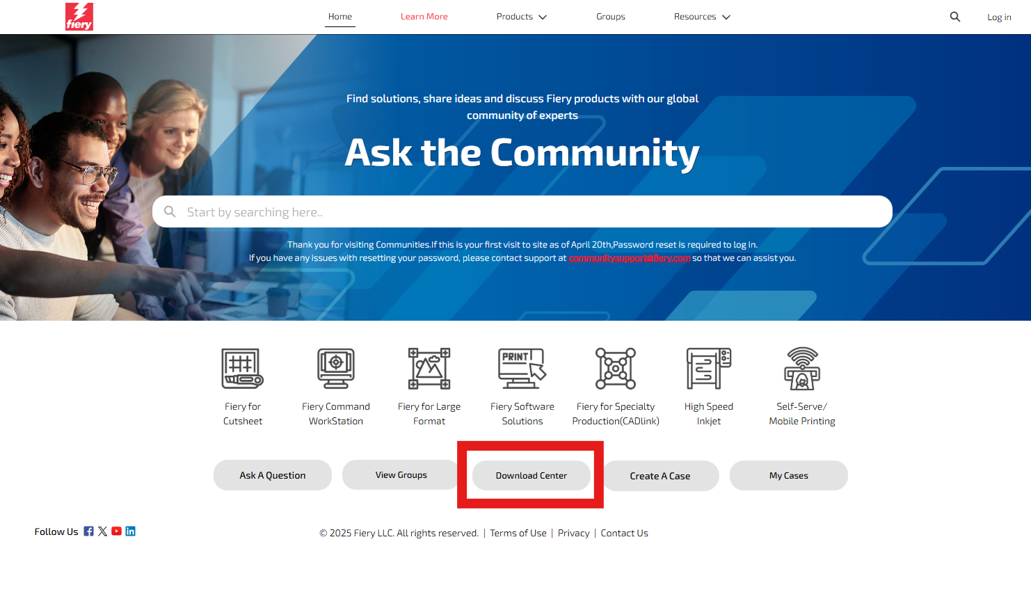Click the search magnifier icon in header

955,17
